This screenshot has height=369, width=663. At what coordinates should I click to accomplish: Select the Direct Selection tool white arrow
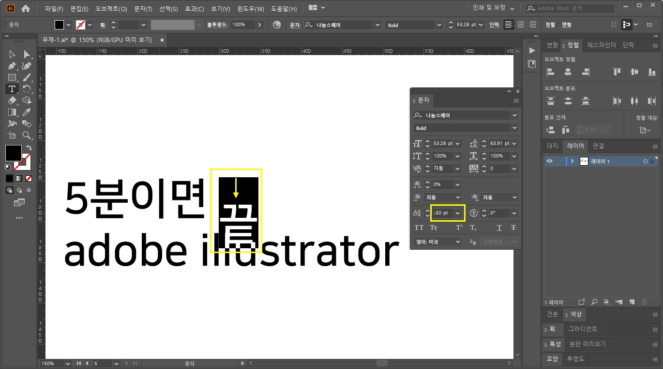point(27,55)
